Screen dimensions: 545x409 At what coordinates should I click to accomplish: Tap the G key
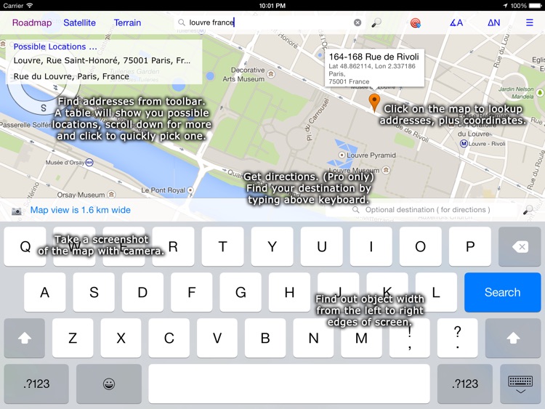tap(241, 292)
